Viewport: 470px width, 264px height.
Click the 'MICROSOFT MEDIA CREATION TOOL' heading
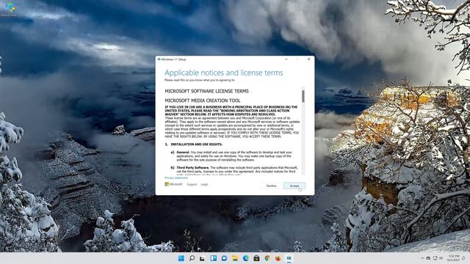click(203, 100)
